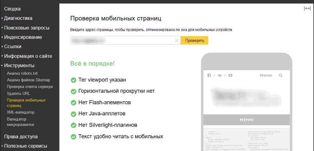314x151 pixels.
Task: Click the Меню link in the phone preview header
Action: pos(266,76)
